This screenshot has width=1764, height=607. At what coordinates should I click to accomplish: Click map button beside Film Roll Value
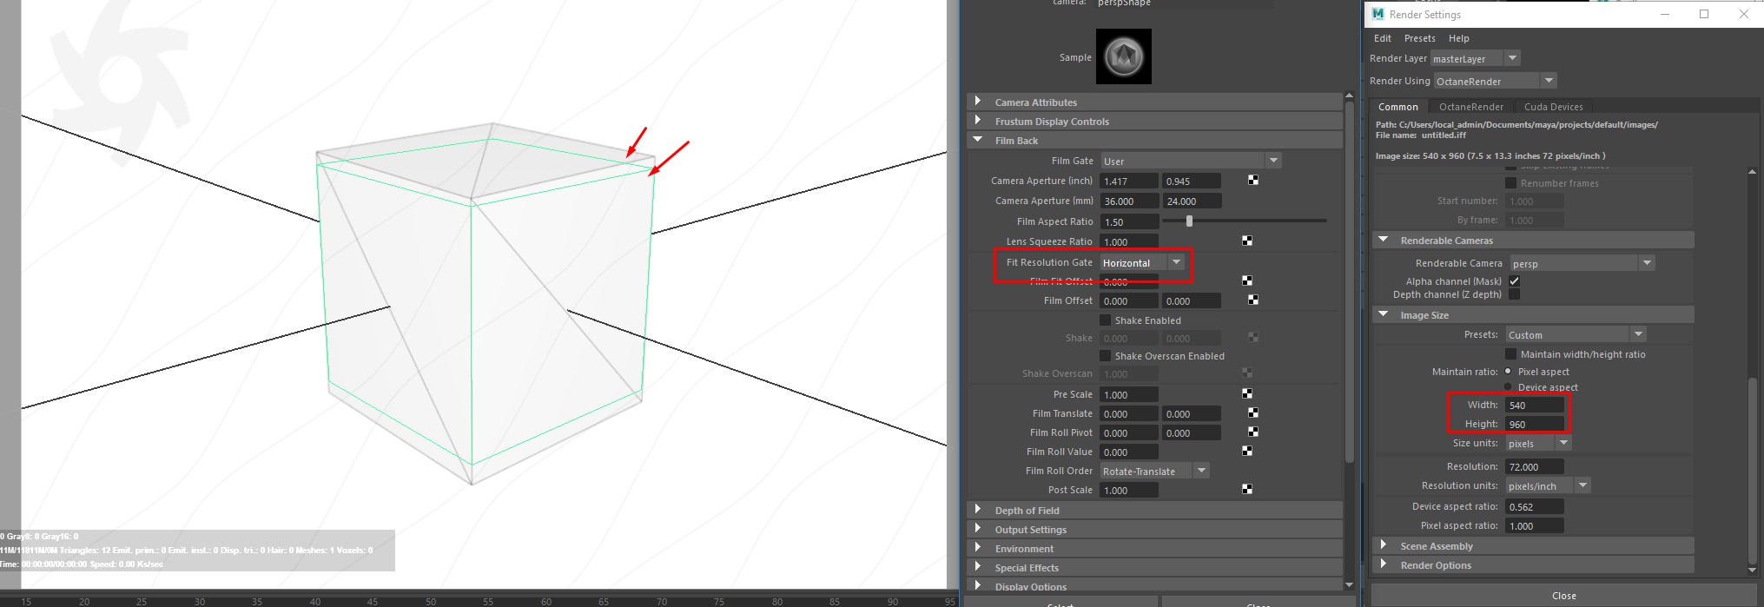[x=1247, y=451]
